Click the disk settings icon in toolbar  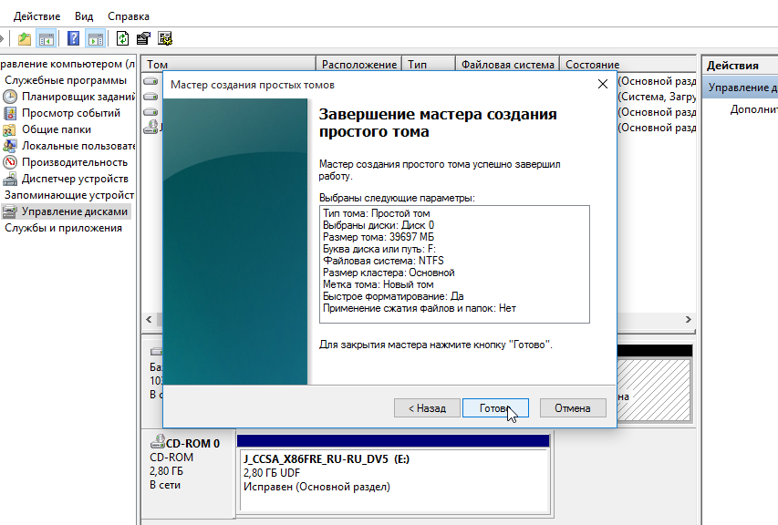[x=165, y=38]
